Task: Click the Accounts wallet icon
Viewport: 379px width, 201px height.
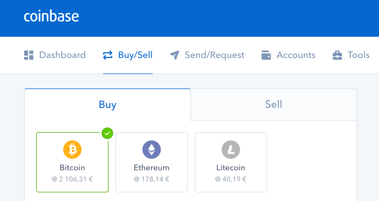Action: click(x=266, y=55)
